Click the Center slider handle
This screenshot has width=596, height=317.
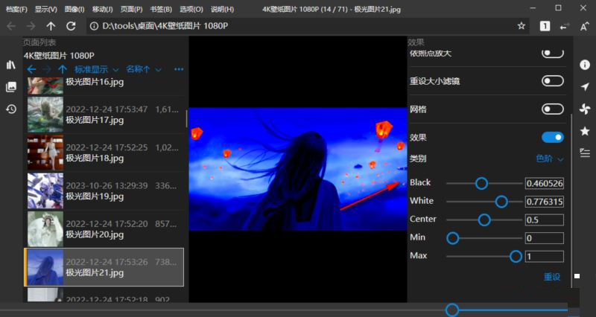pyautogui.click(x=484, y=220)
